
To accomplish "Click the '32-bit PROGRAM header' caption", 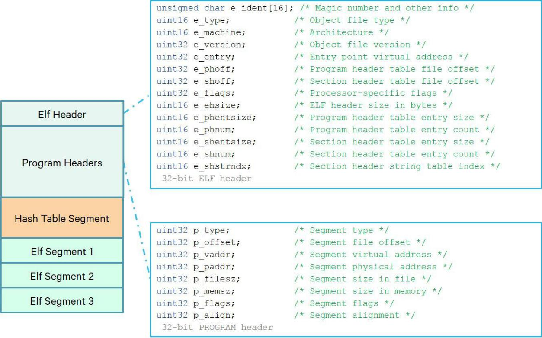I will tap(217, 327).
